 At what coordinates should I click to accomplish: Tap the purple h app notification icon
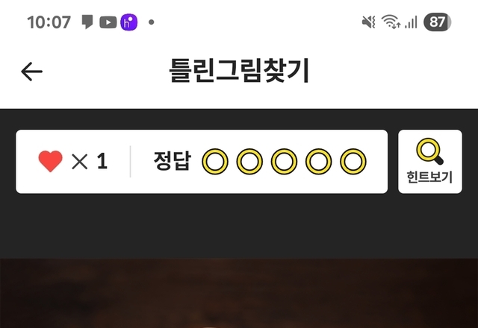[x=128, y=22]
